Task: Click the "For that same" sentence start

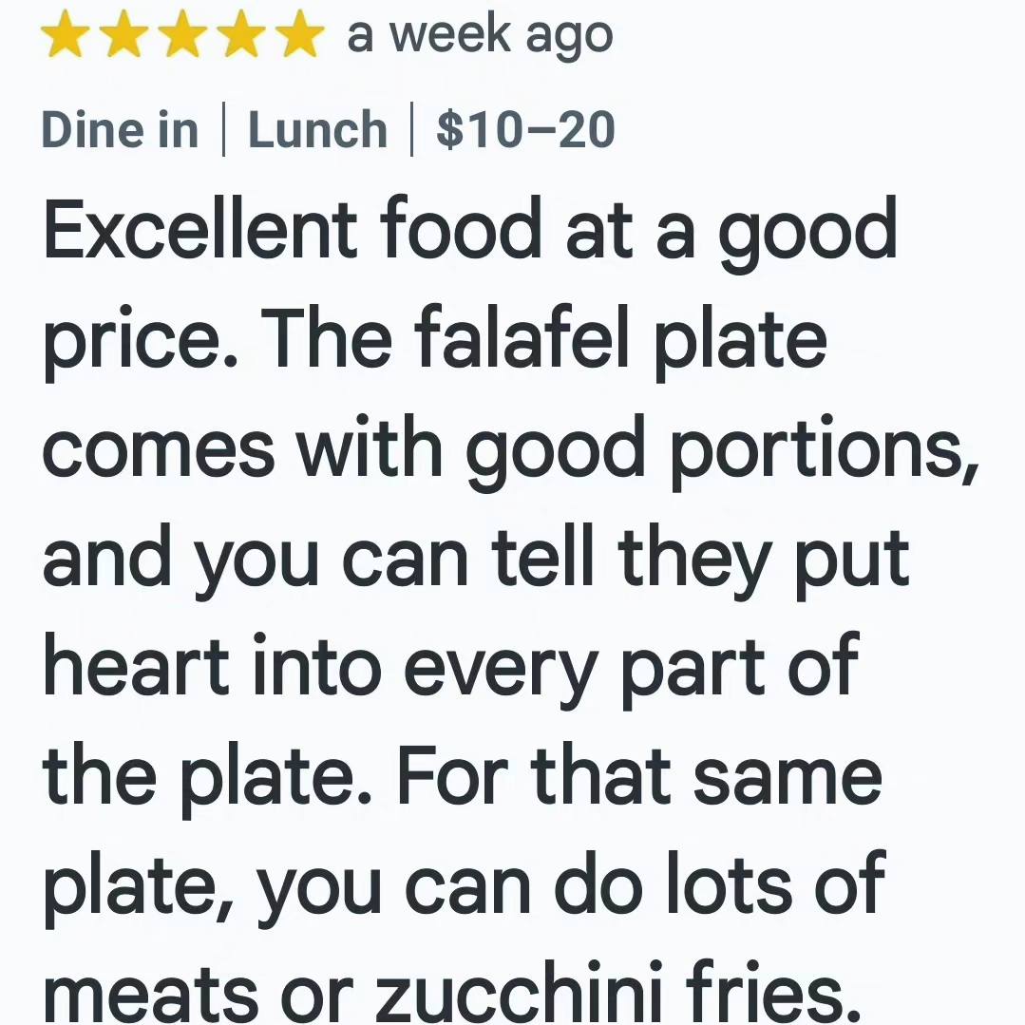Action: point(638,779)
